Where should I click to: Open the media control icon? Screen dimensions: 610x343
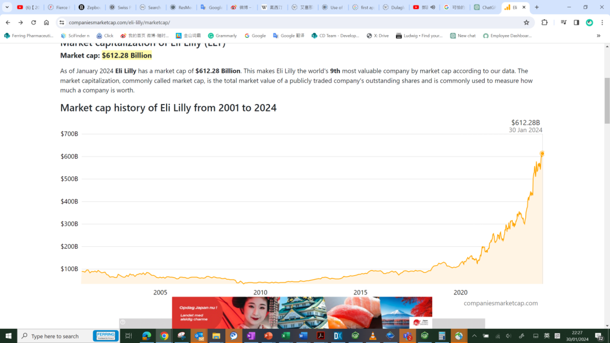[563, 23]
